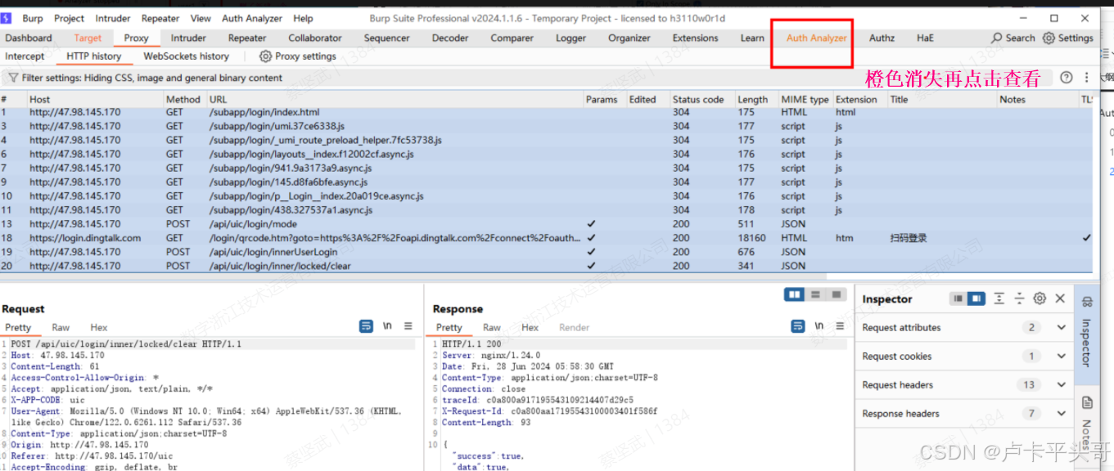
Task: Open the WebSockets history tab
Action: 187,56
